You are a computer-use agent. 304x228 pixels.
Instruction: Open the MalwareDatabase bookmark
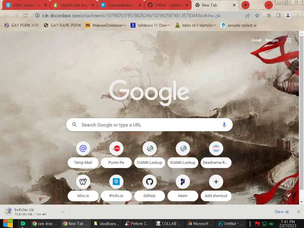pyautogui.click(x=106, y=25)
